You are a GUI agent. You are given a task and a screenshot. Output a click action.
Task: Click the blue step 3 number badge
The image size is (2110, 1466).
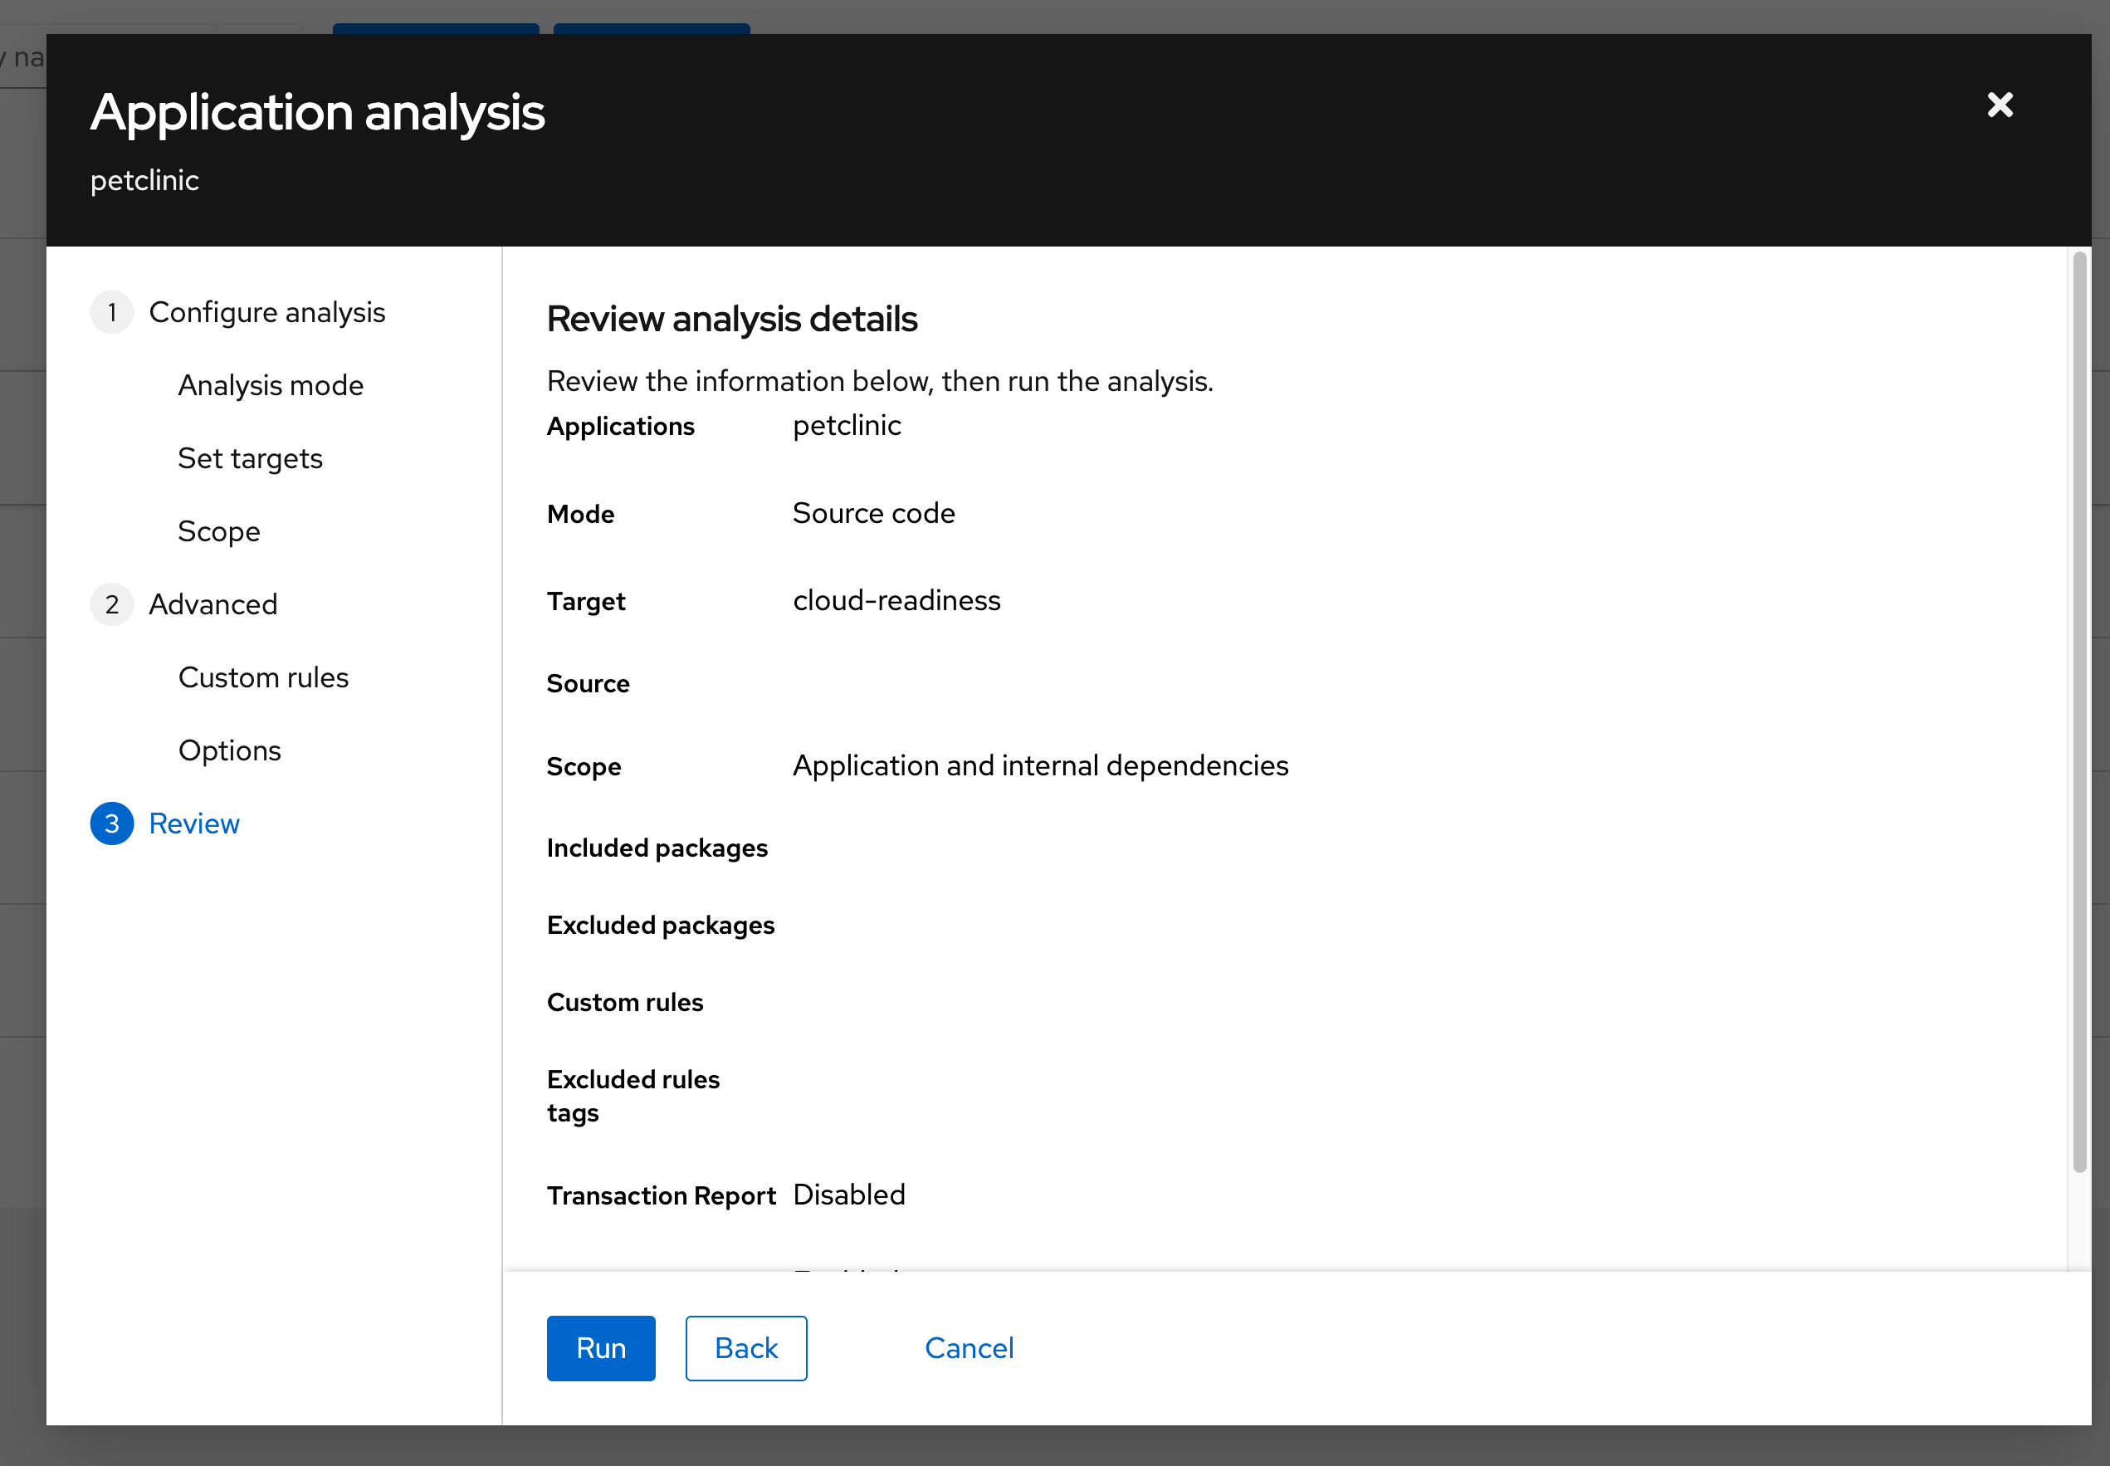pyautogui.click(x=112, y=824)
